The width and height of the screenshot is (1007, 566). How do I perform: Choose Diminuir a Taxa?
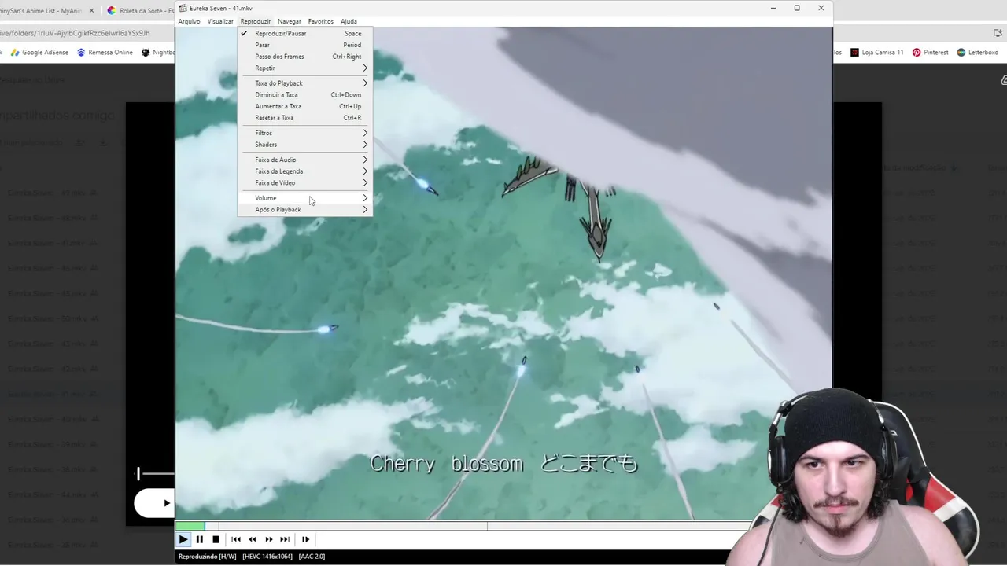[305, 95]
